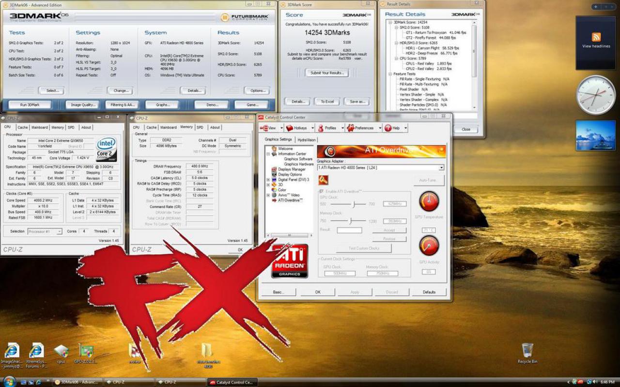
Task: Click the Preferences icon in Catalyst Control Center
Action: tap(351, 128)
